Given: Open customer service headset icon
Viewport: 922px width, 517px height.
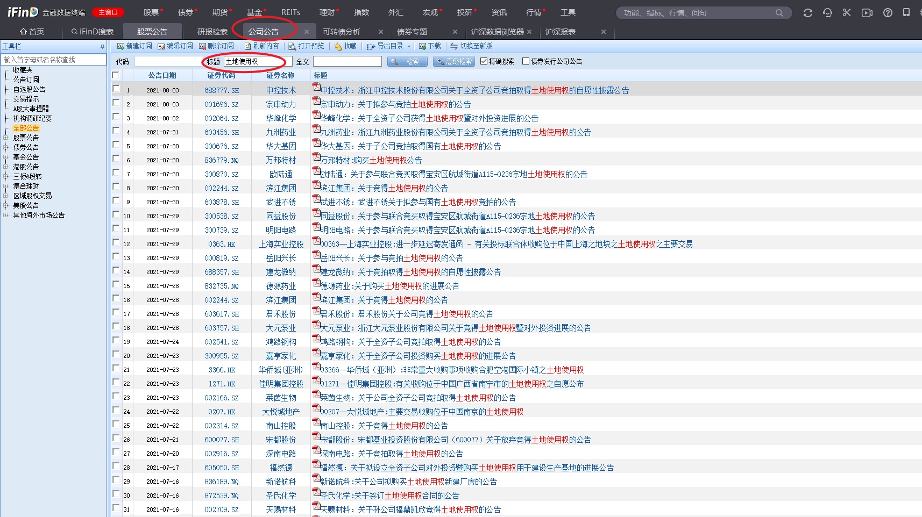Looking at the screenshot, I should (827, 13).
